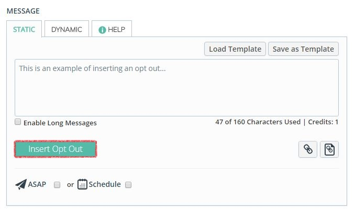Check the ASAP send checkbox
355x213 pixels.
click(x=57, y=184)
